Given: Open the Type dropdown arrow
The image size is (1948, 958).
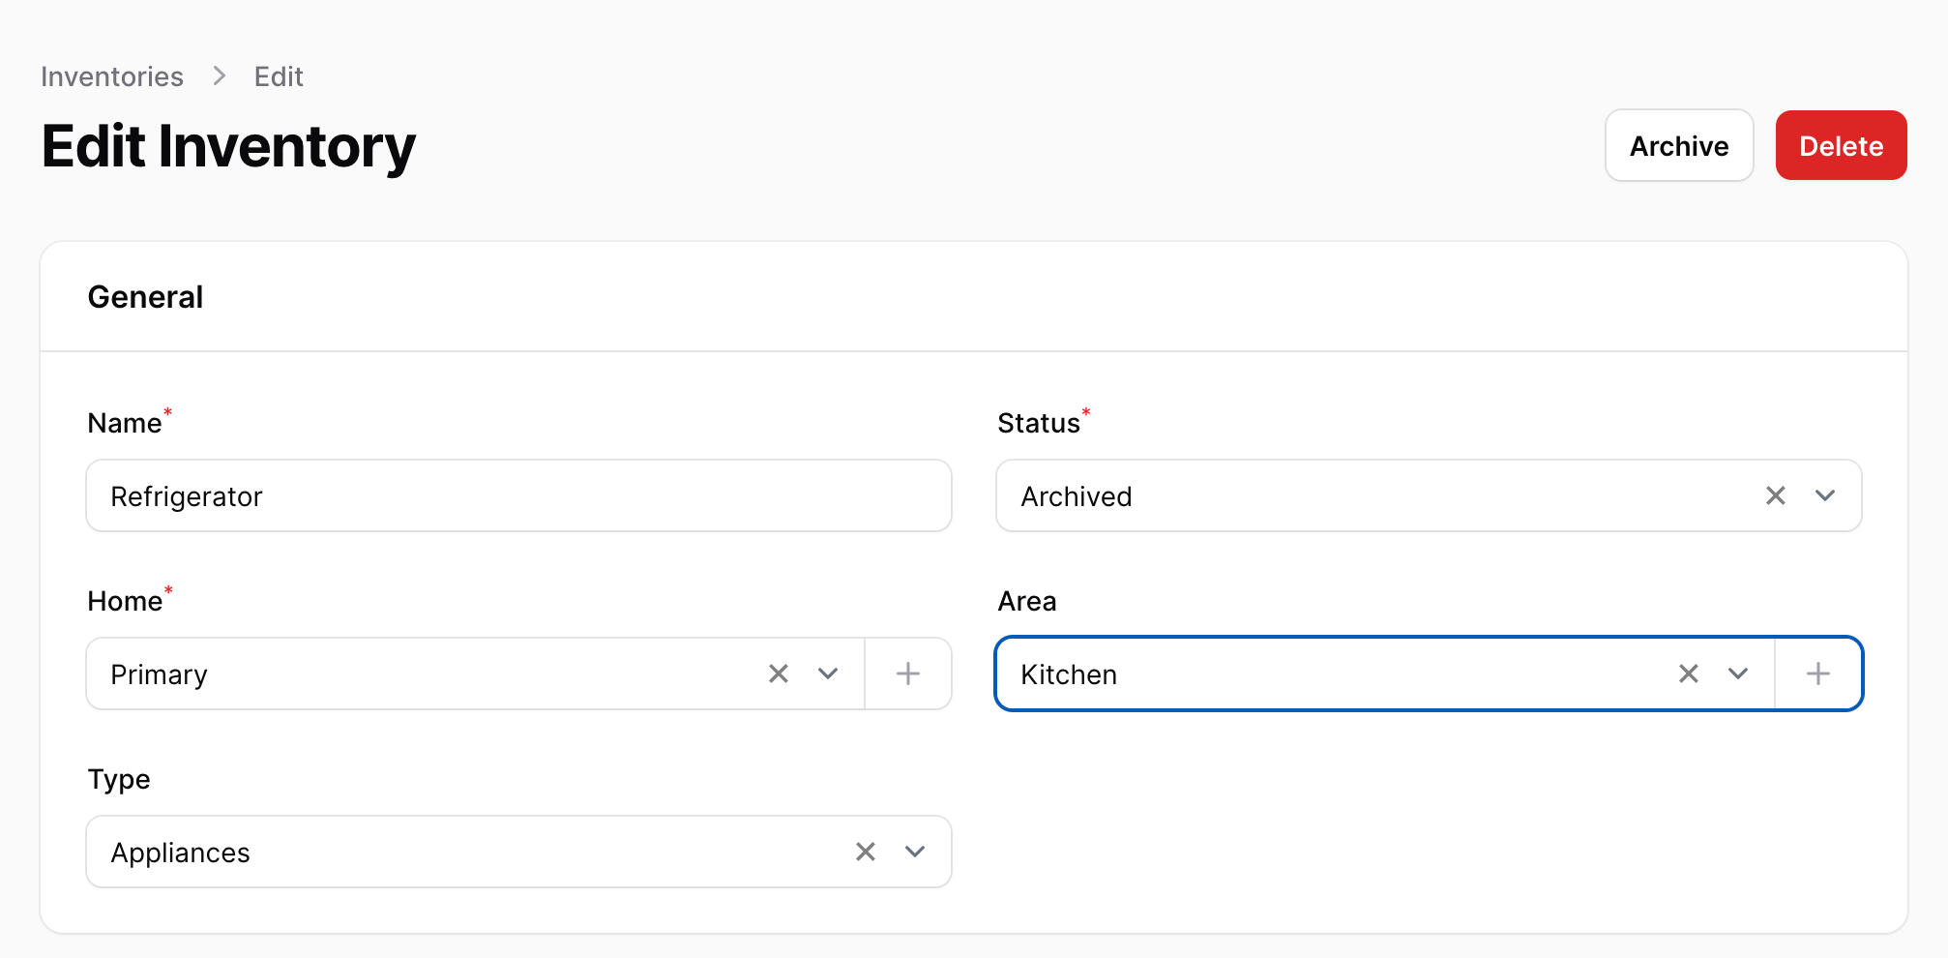Looking at the screenshot, I should (914, 852).
